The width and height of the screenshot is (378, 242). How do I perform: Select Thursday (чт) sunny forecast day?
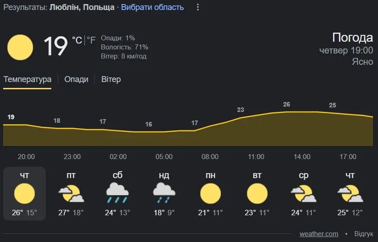point(25,194)
